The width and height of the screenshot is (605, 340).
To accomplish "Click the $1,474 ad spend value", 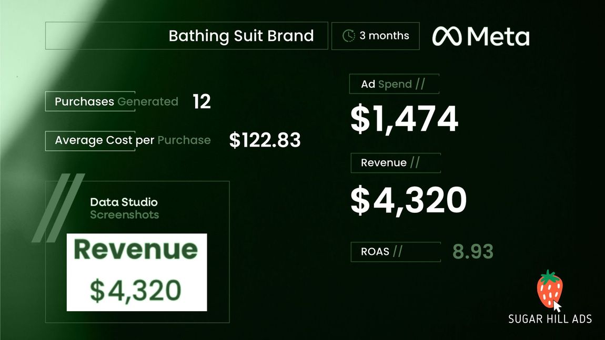I will (x=405, y=119).
